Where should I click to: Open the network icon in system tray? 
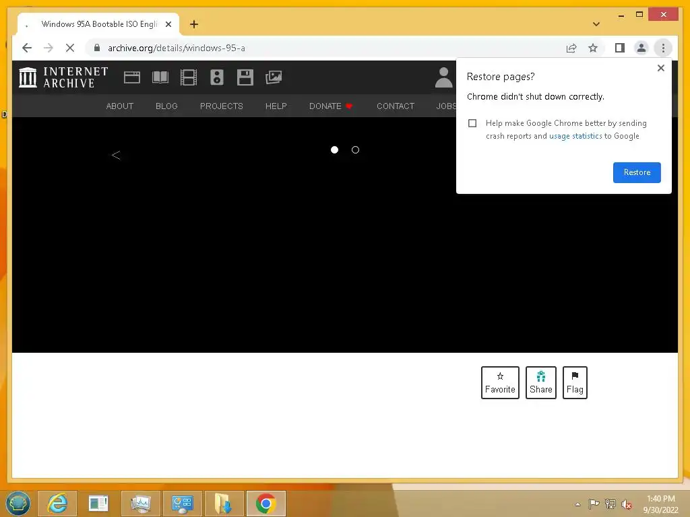[x=610, y=504]
